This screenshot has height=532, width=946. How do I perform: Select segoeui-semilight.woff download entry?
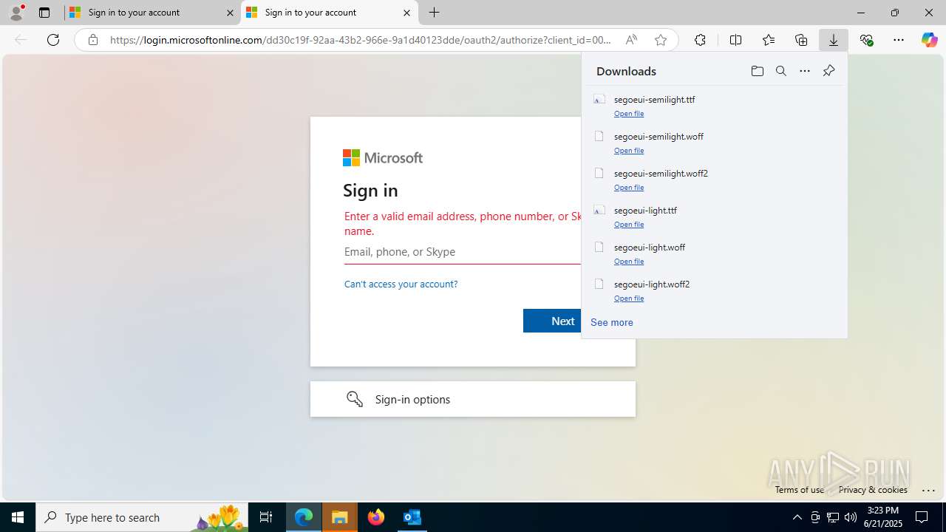[714, 143]
